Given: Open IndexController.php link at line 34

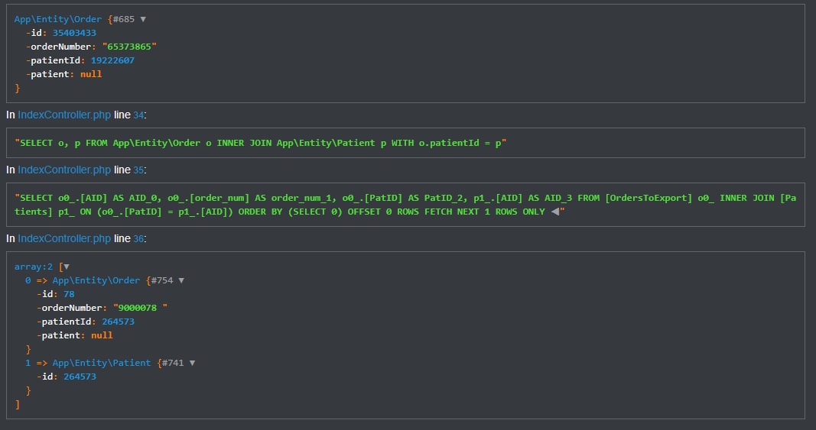Looking at the screenshot, I should point(64,115).
